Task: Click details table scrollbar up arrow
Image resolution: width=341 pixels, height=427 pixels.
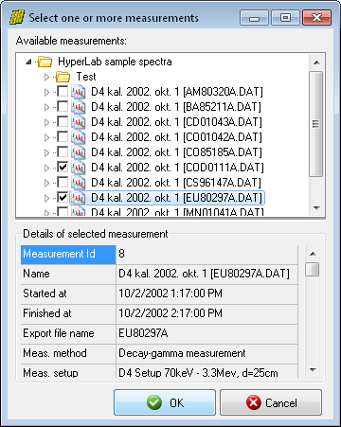Action: 313,254
